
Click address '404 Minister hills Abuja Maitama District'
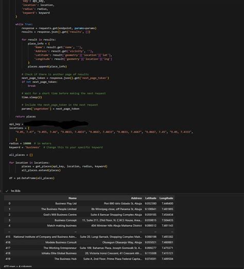pos(116,226)
